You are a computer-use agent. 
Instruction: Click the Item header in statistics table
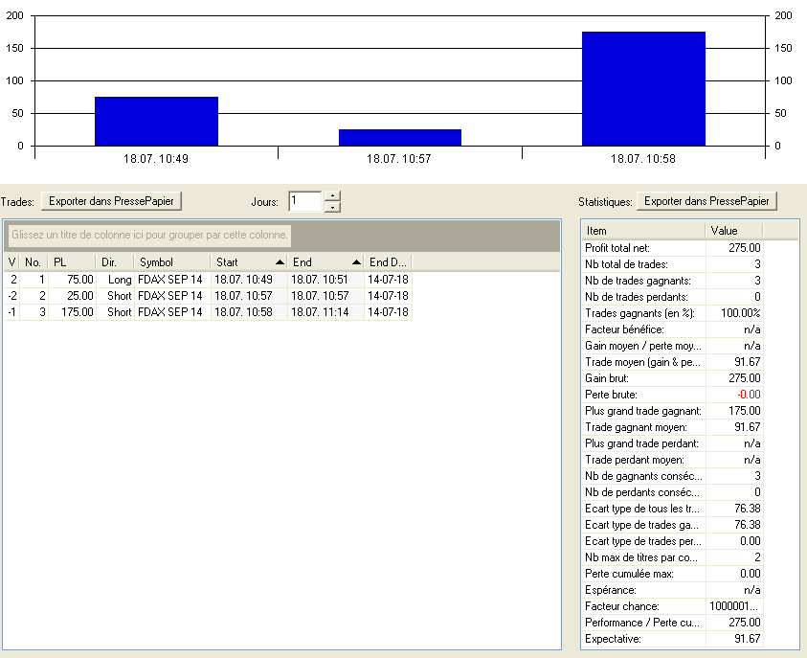click(642, 230)
